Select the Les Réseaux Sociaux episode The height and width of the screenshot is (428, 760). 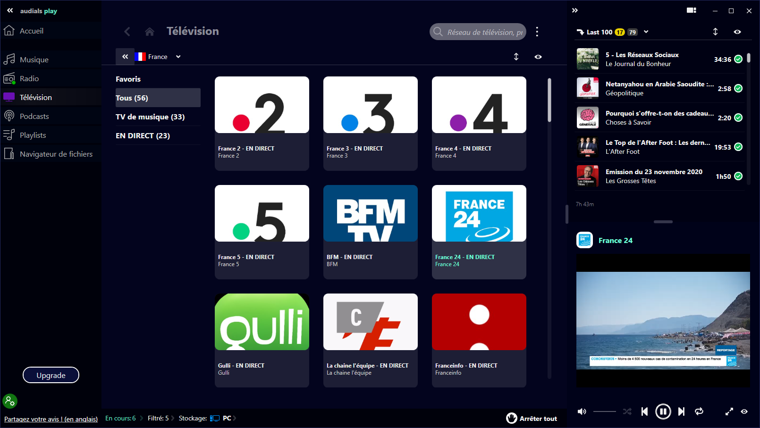660,59
